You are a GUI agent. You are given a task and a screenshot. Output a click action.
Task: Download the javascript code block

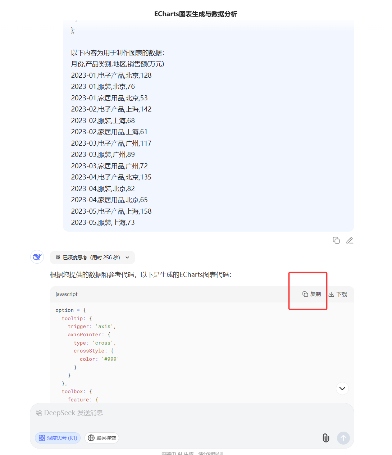click(338, 294)
